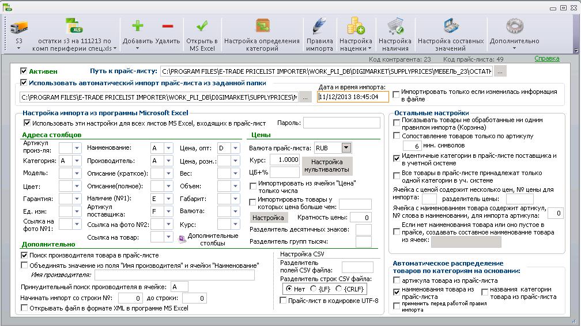
Task: Toggle the Активен checkbox
Action: point(24,71)
